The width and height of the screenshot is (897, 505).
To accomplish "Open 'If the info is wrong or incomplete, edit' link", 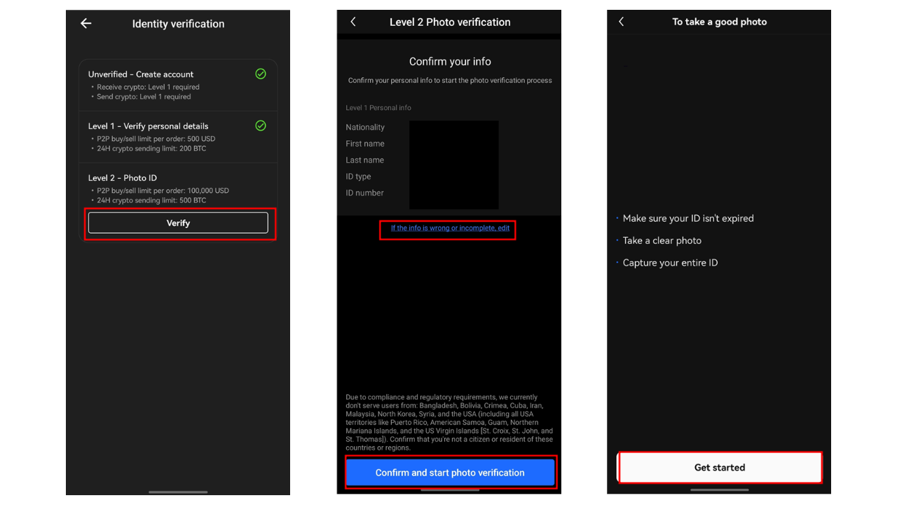I will [450, 229].
